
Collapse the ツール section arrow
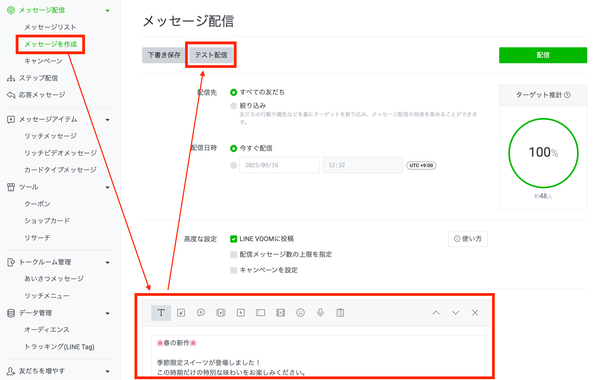coord(108,188)
